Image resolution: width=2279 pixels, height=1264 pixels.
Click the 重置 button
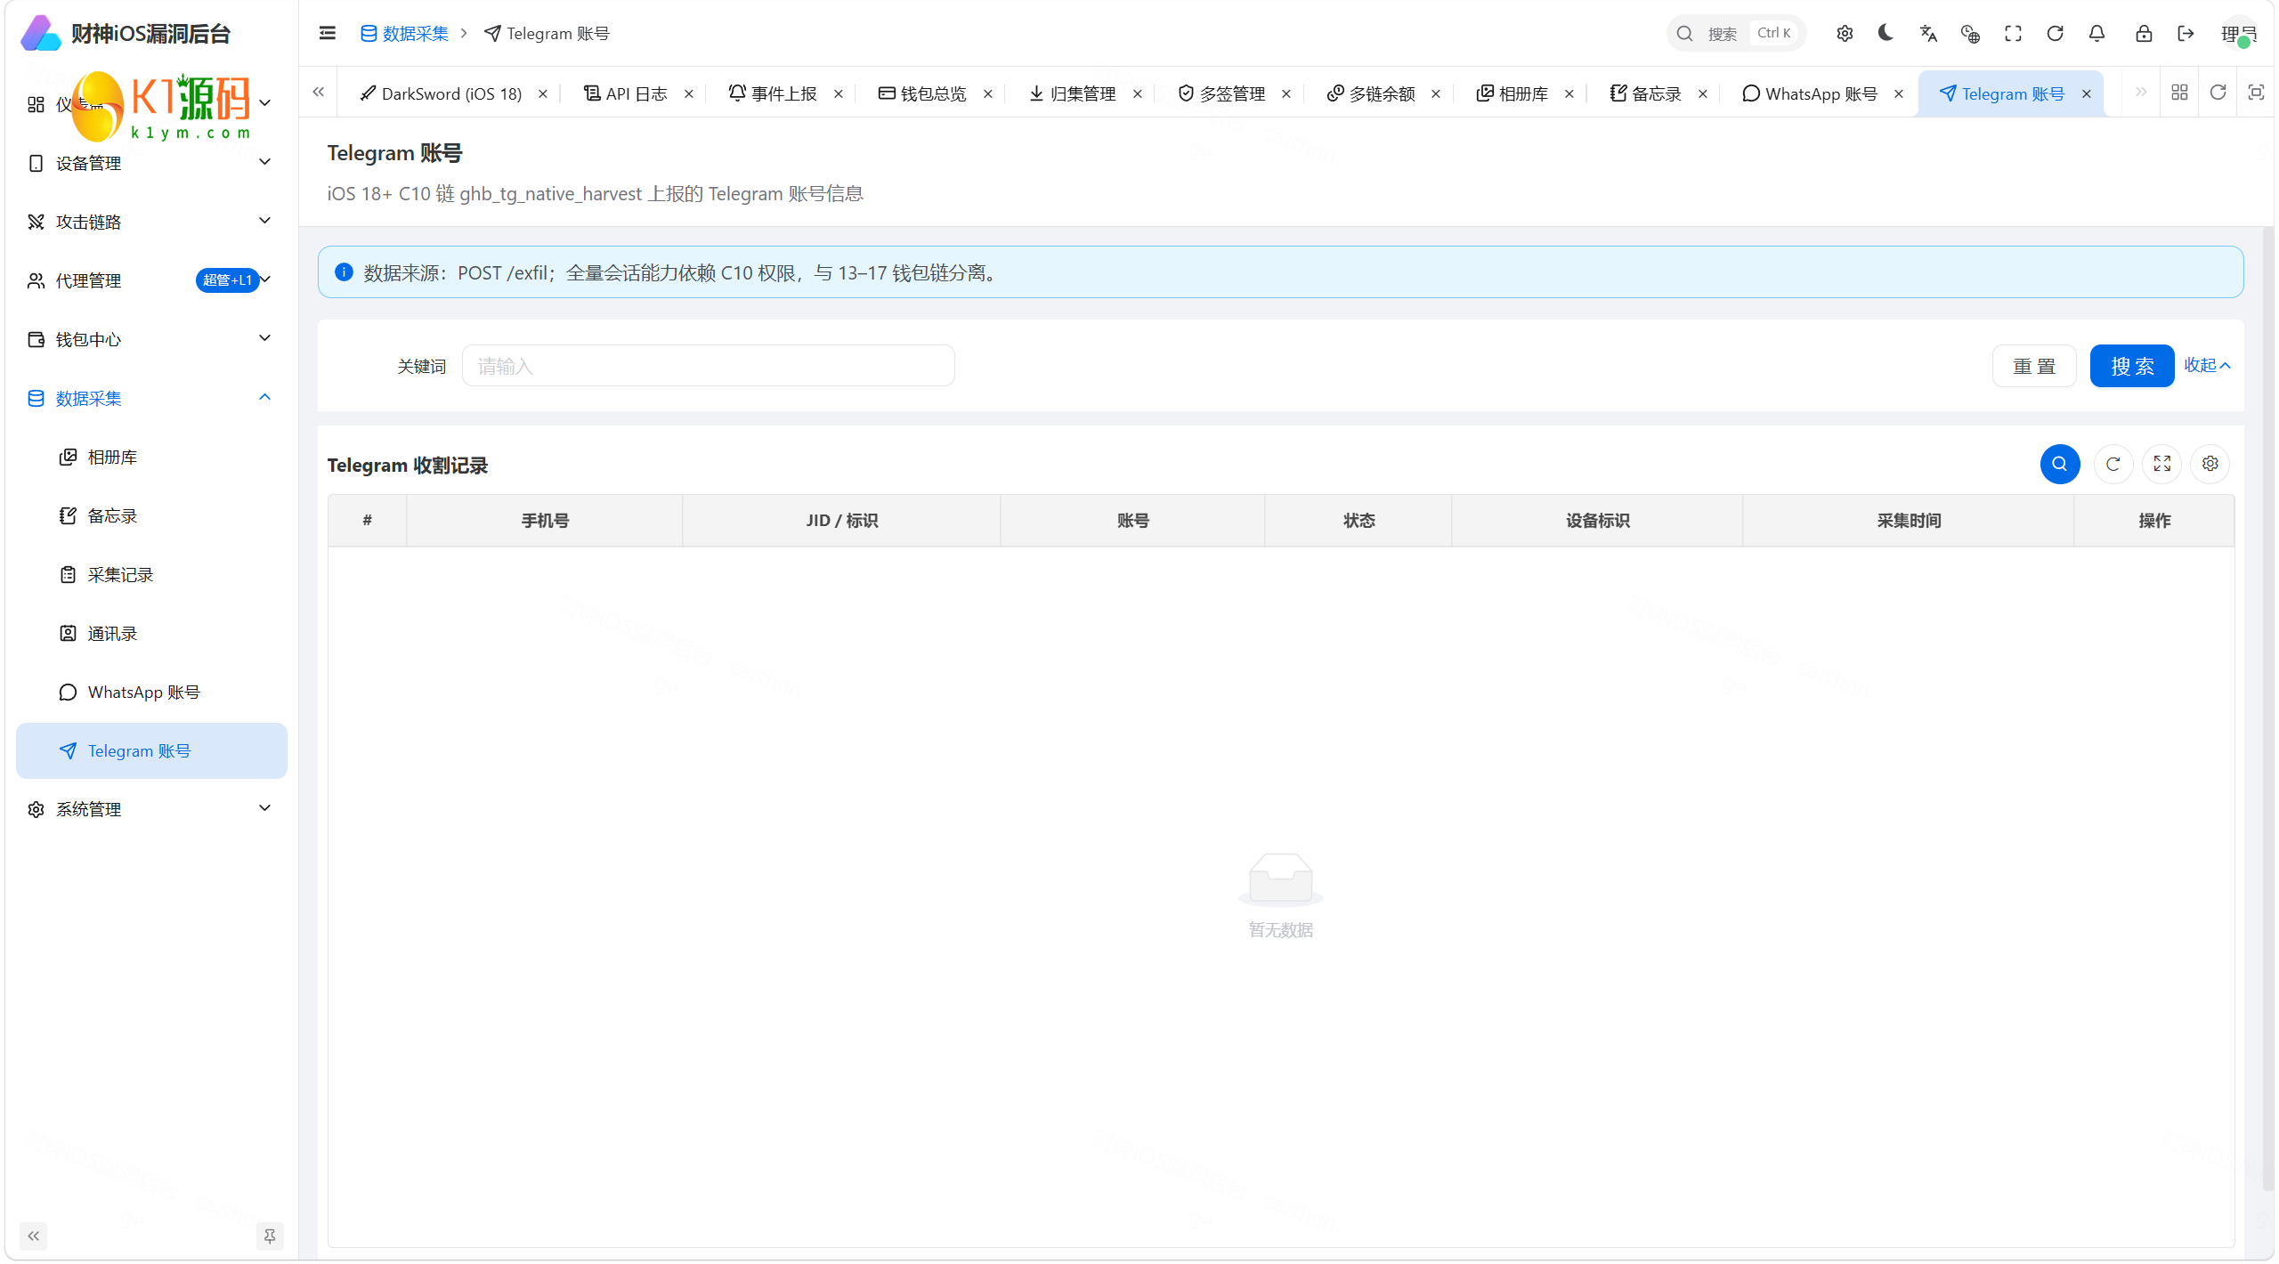(x=2033, y=366)
